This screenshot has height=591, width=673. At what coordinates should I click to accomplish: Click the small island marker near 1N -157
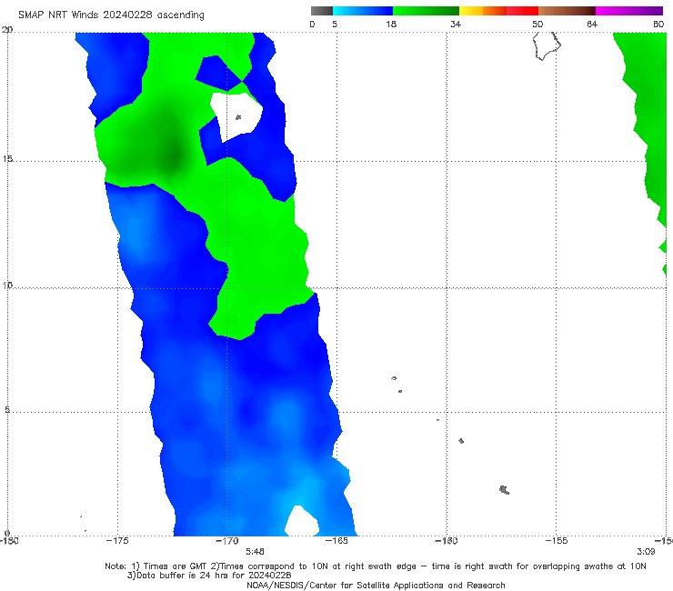click(505, 490)
